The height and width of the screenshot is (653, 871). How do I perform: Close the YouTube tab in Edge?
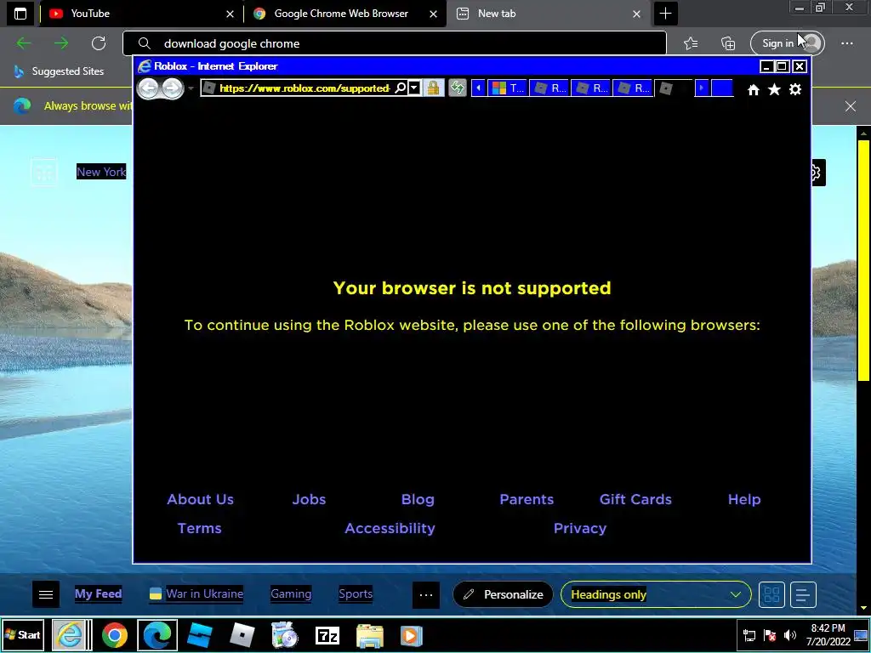tap(230, 14)
